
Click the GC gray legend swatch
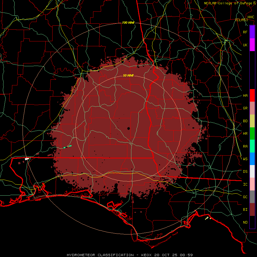point(252,197)
